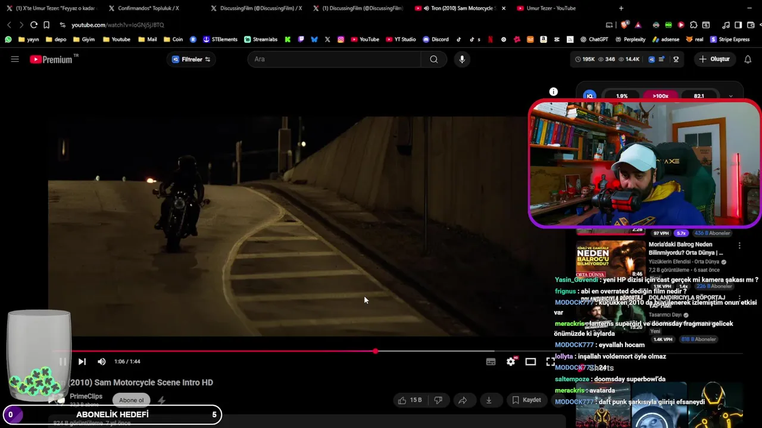Image resolution: width=762 pixels, height=428 pixels.
Task: Open the depo bookmarks folder
Action: (x=56, y=39)
